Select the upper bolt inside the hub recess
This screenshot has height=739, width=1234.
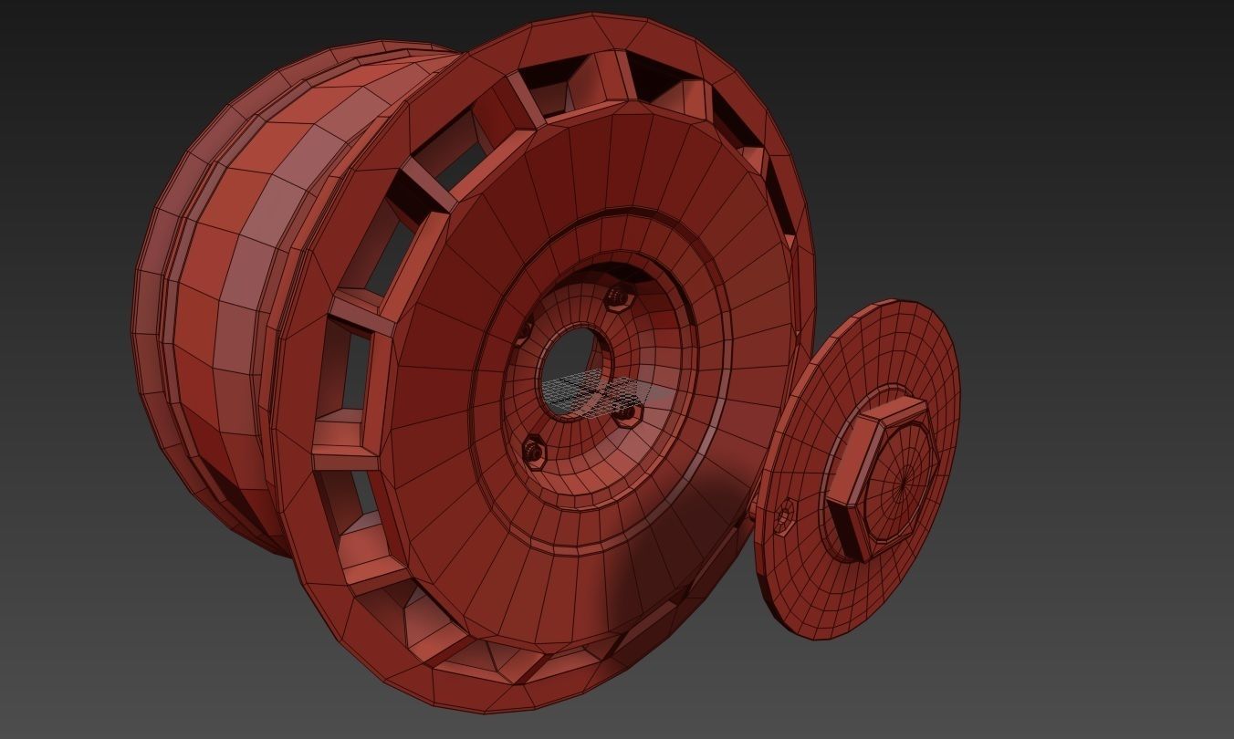[x=619, y=299]
